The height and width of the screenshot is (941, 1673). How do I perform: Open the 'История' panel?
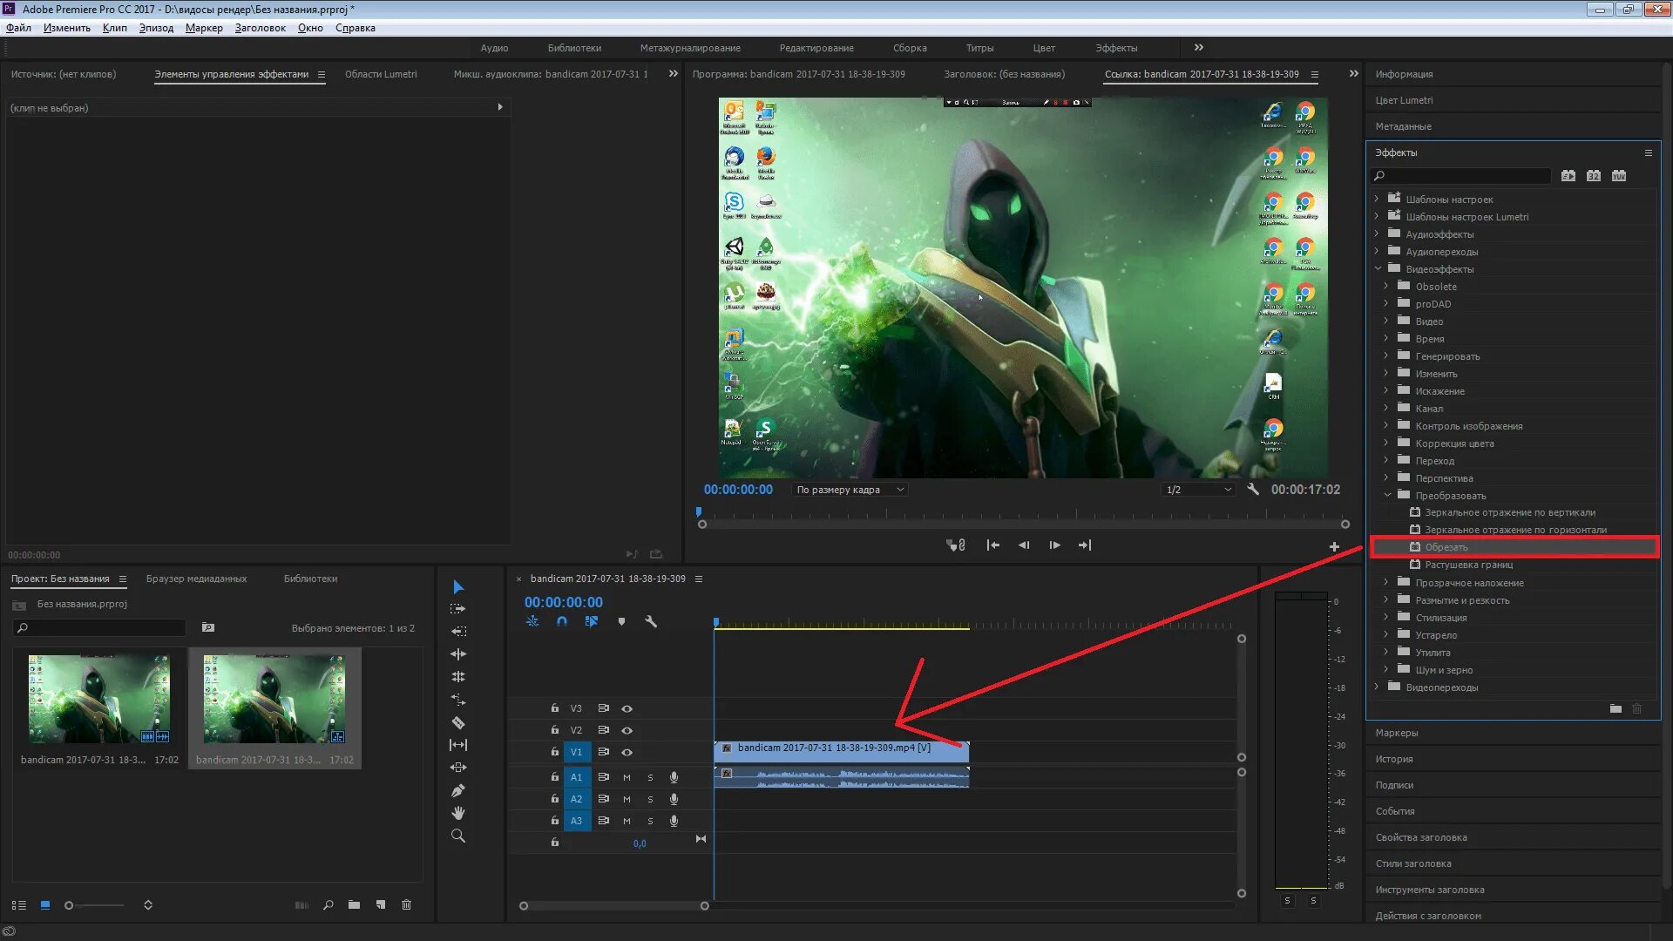[1394, 759]
